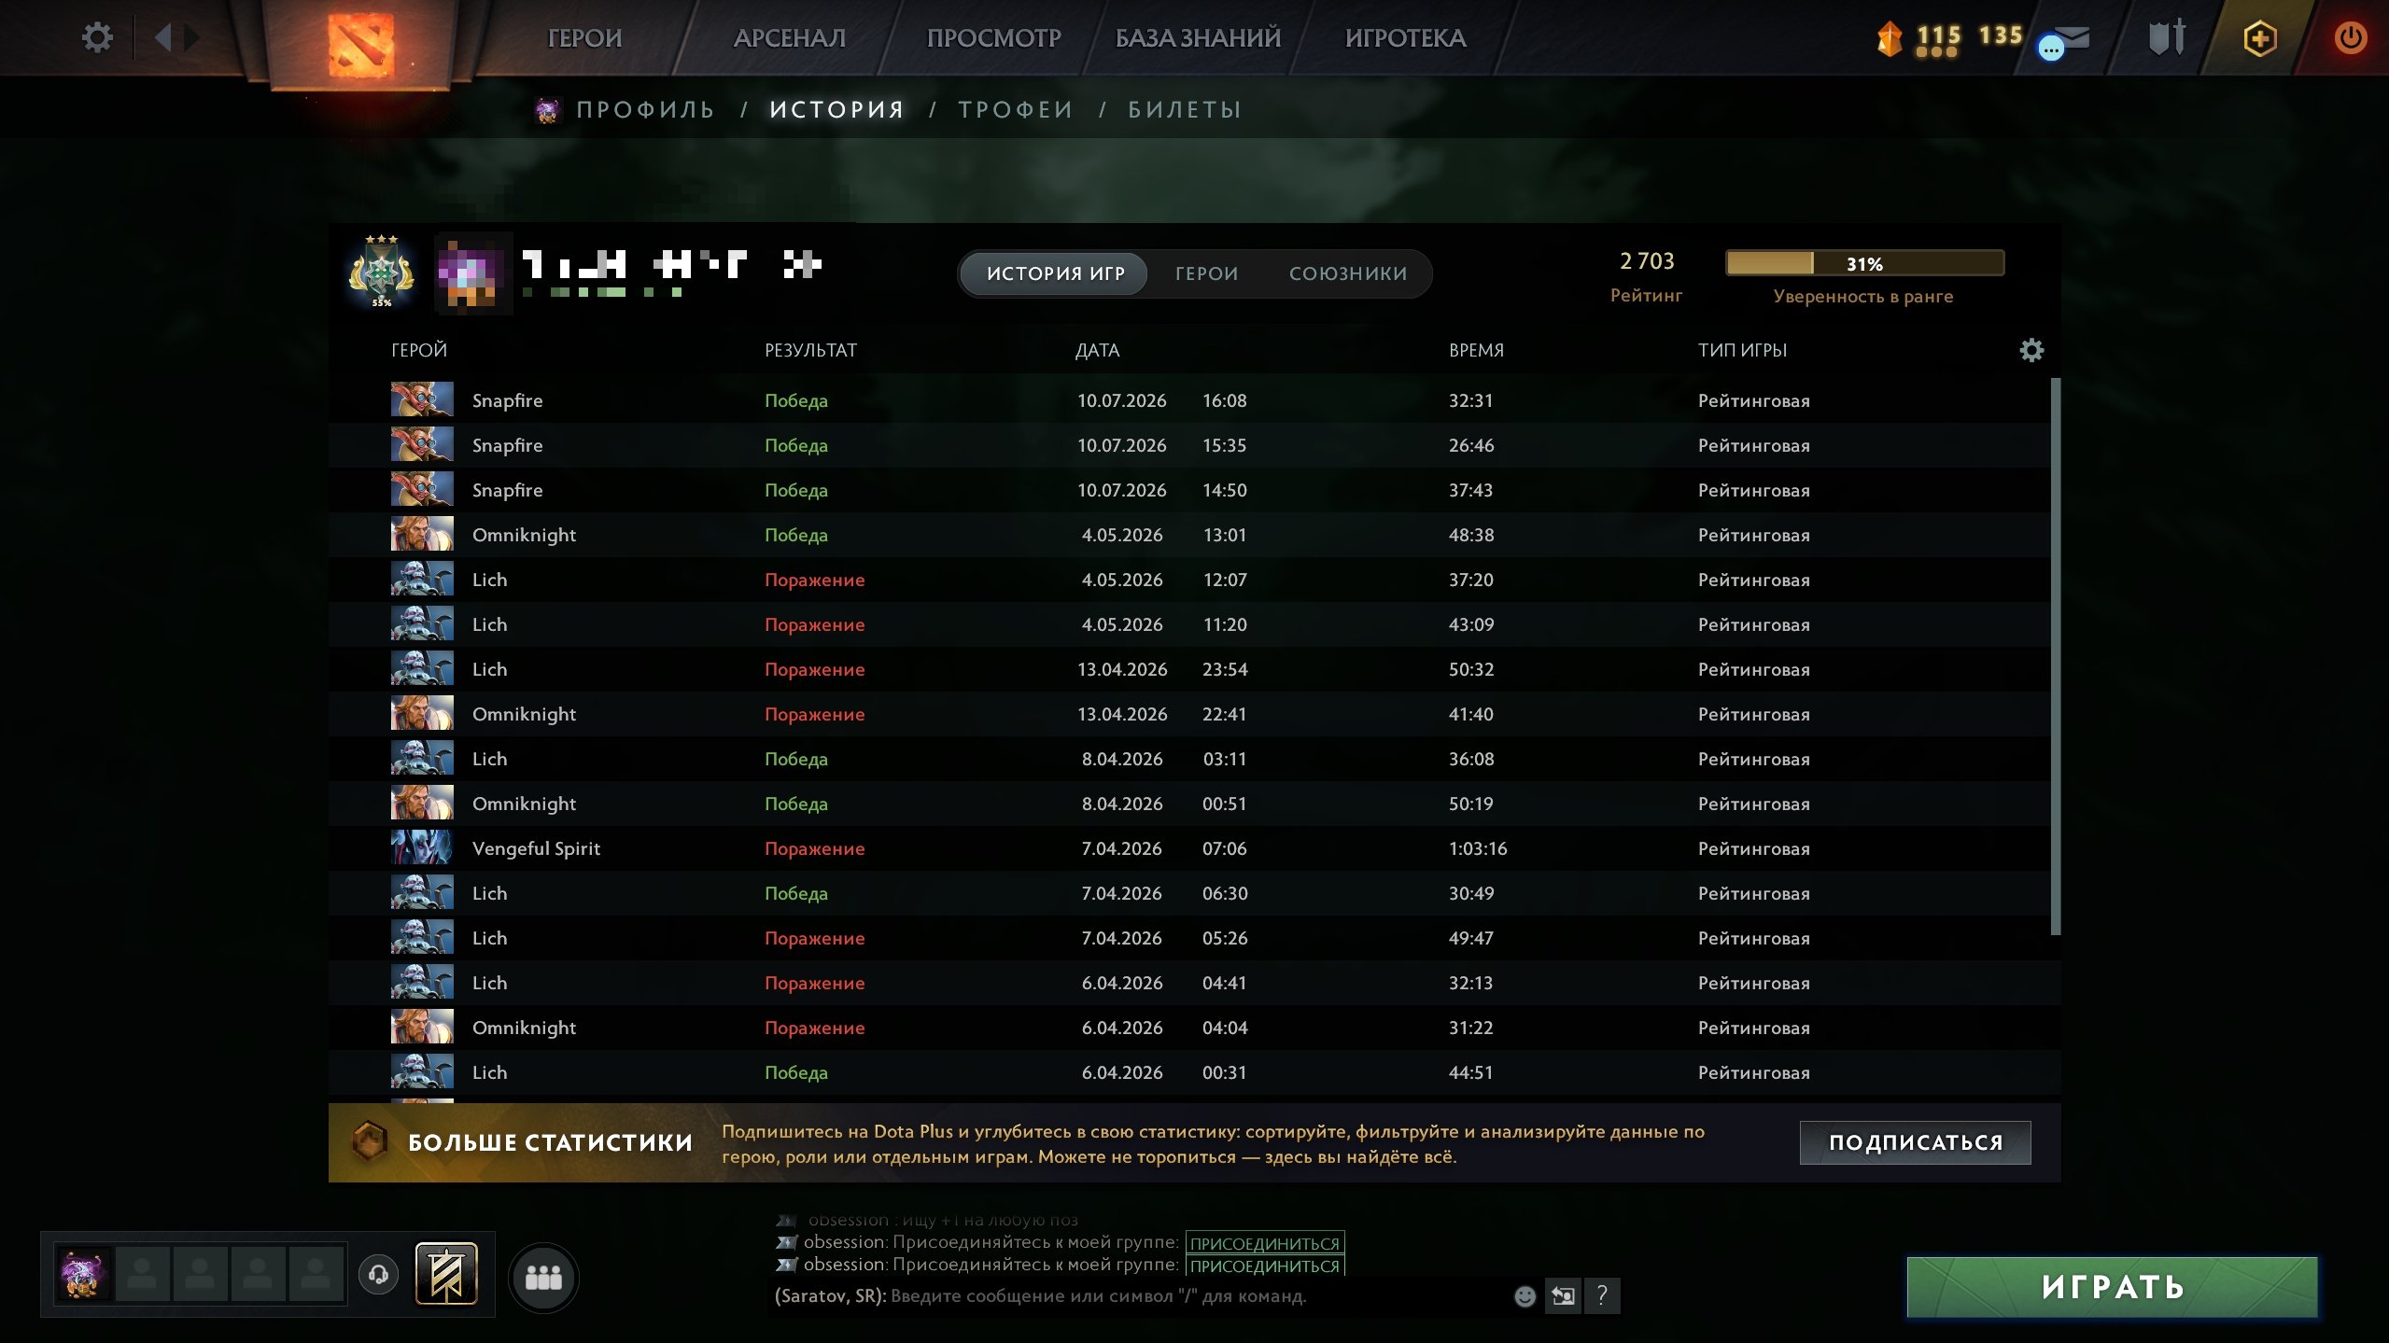Screen dimensions: 2389x1343
Task: Click the small profile icon beside ПРОФИЛЬ
Action: coord(547,111)
